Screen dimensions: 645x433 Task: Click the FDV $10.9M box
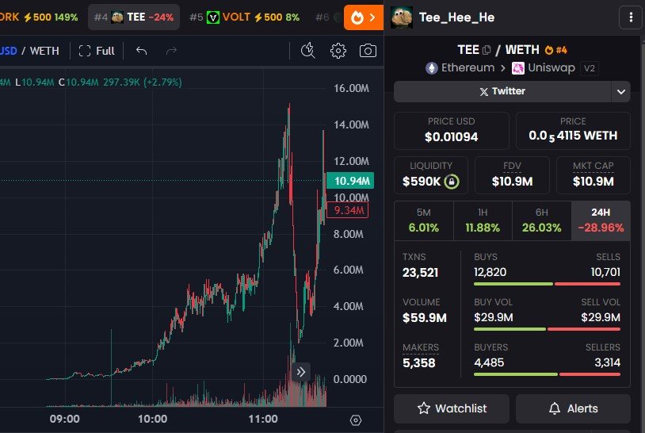[x=512, y=175]
